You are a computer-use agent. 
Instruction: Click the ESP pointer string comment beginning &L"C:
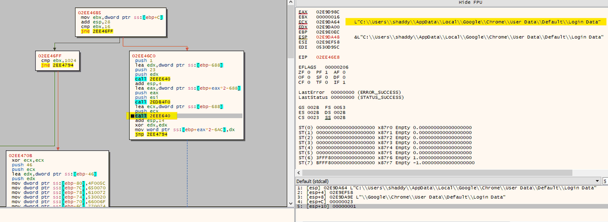[x=479, y=38]
